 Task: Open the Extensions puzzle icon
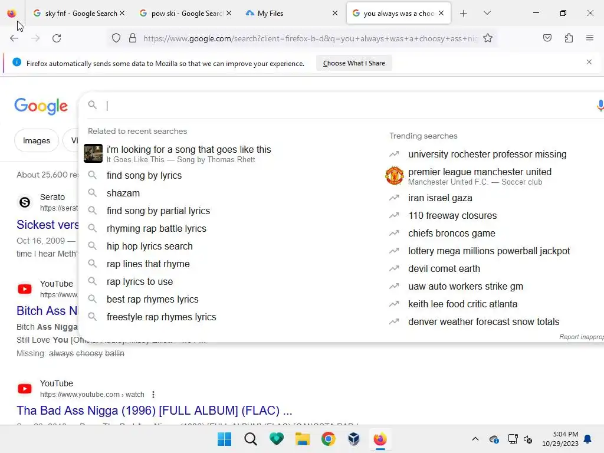[569, 38]
